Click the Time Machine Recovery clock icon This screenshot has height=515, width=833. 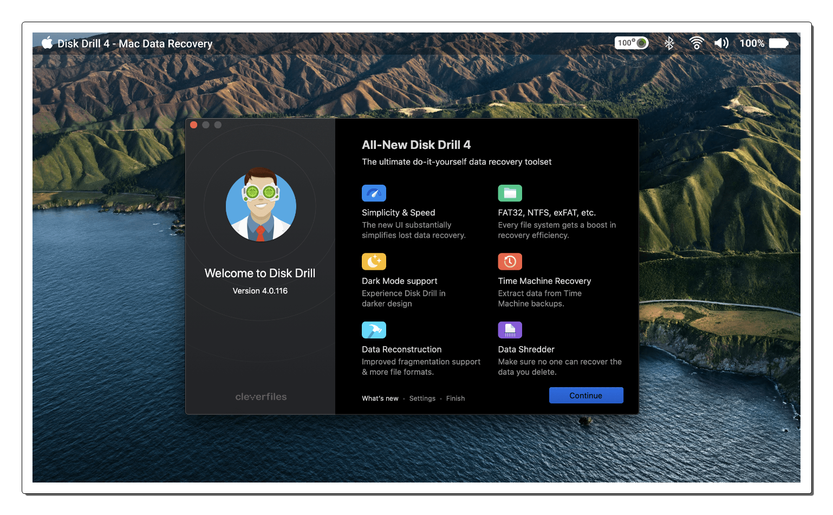coord(510,262)
